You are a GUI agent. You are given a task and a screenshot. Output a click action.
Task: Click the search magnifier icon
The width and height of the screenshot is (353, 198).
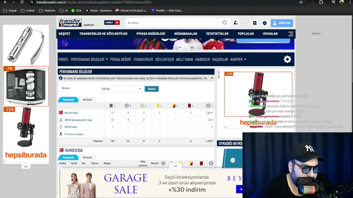(225, 23)
